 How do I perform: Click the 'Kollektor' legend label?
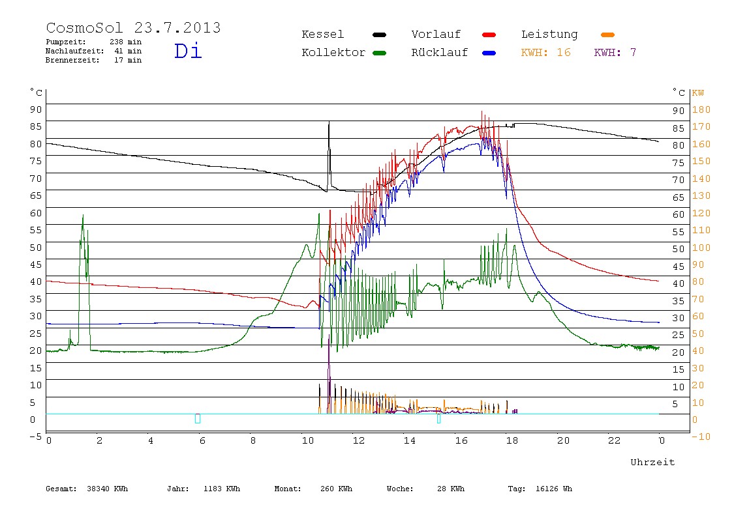[333, 53]
